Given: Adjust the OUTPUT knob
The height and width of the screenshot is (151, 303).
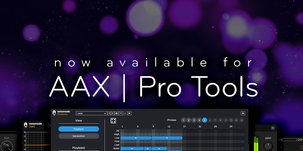Looking at the screenshot, I should (268, 146).
